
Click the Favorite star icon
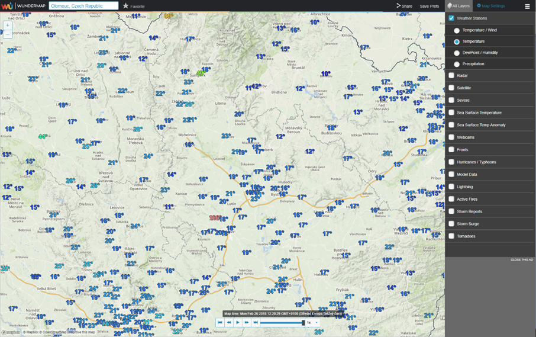(x=125, y=6)
